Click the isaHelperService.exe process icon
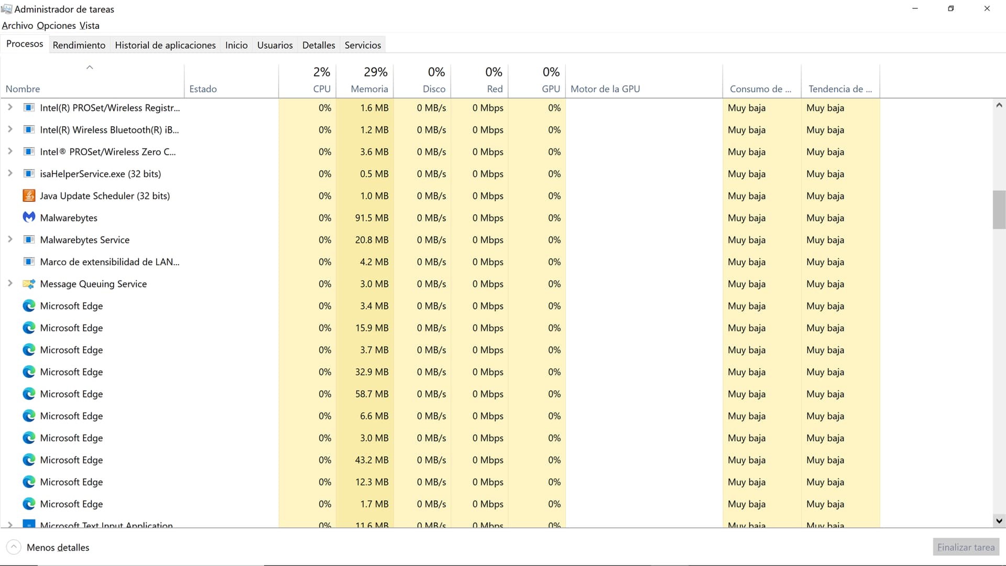The height and width of the screenshot is (566, 1006). pyautogui.click(x=29, y=174)
